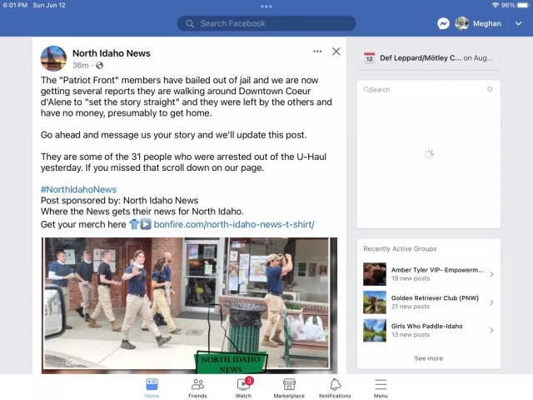Open the Girls Who Paddle-Idaho thumbnail
Image resolution: width=533 pixels, height=400 pixels.
point(375,330)
